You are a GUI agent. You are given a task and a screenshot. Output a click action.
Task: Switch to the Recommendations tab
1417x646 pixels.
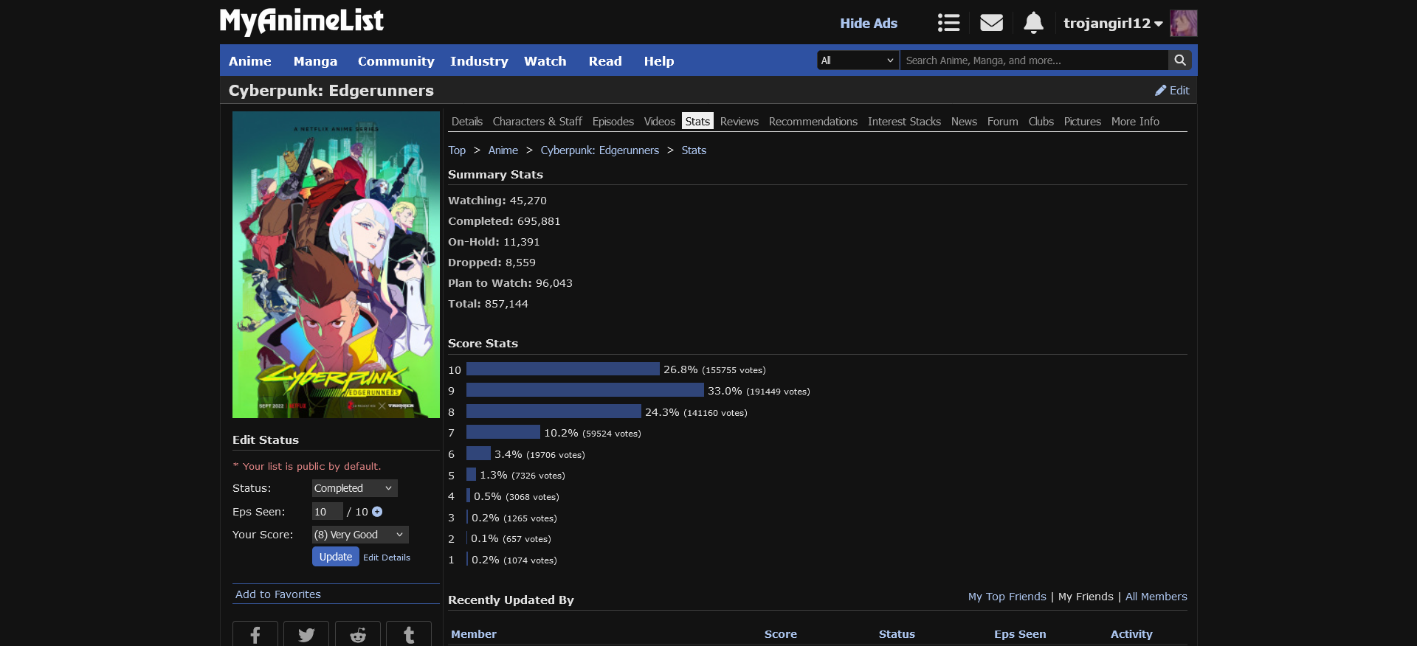click(813, 122)
